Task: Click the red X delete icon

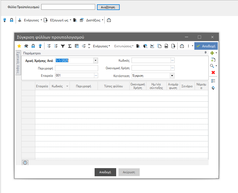Action: 213,72
